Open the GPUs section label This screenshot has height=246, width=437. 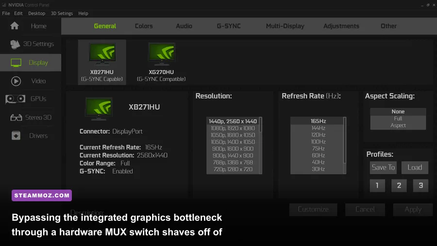[x=38, y=99]
